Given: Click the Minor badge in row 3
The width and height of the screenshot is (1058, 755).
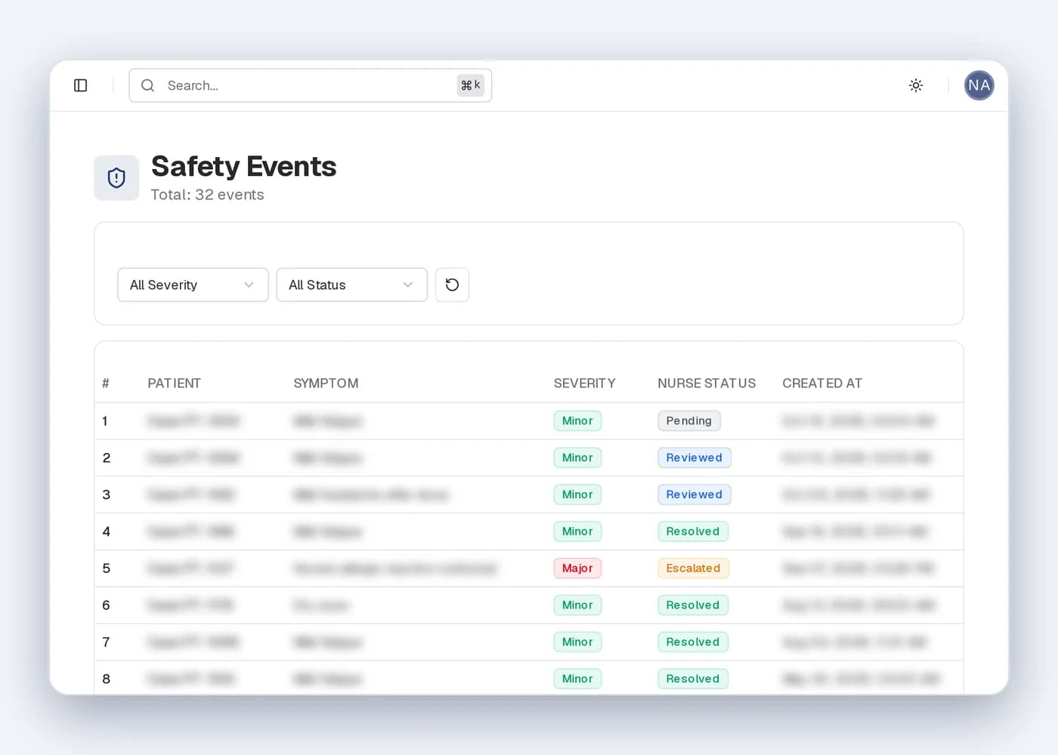Looking at the screenshot, I should tap(577, 495).
